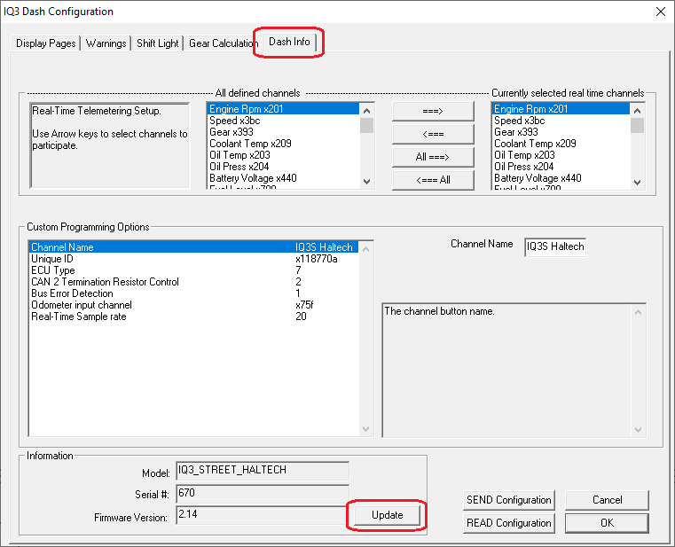Select Speed x3bc in All defined channels
This screenshot has height=547, width=675.
point(283,121)
